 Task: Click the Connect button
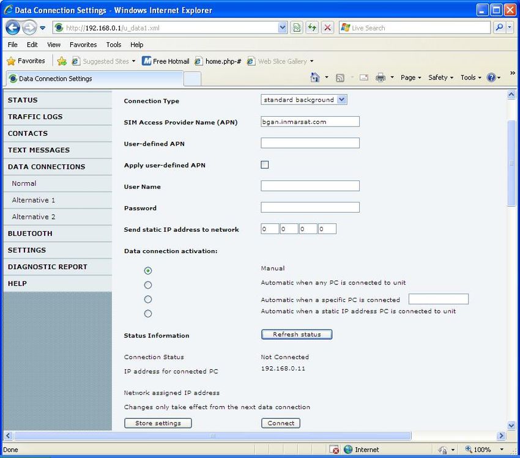(x=281, y=423)
